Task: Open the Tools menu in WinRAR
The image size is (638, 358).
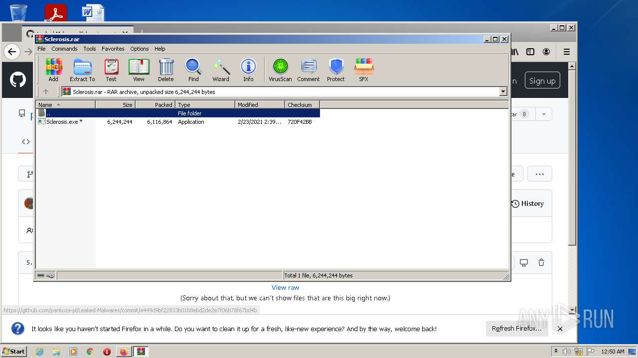Action: [x=90, y=49]
